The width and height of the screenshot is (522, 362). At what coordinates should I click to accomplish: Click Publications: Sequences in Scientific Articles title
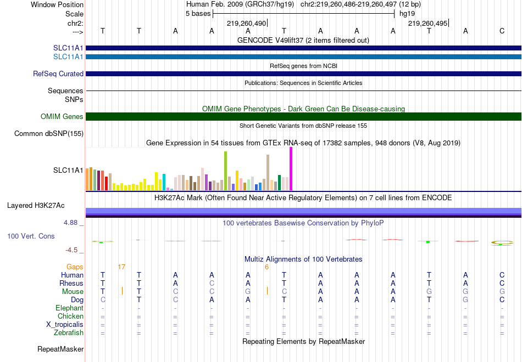303,83
